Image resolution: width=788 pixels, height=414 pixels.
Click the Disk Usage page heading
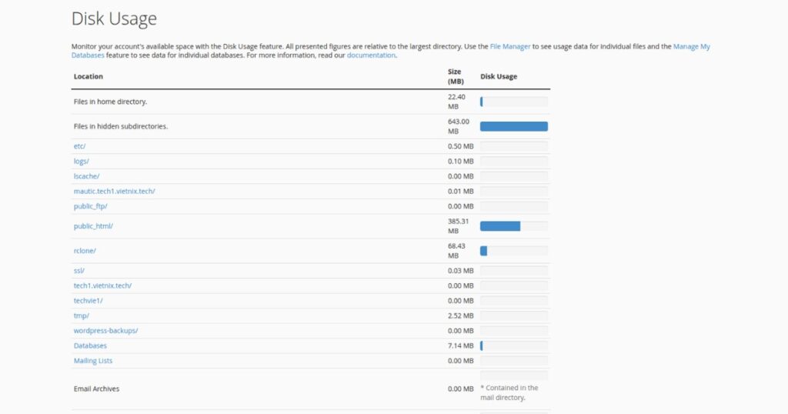coord(114,18)
